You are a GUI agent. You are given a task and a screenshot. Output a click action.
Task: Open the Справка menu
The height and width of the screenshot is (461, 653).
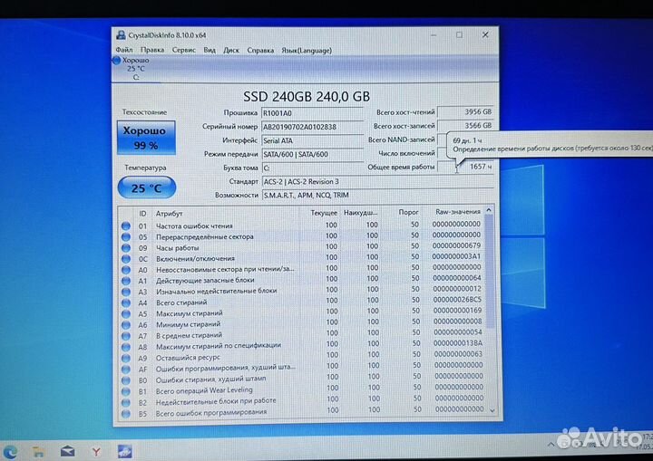pyautogui.click(x=260, y=50)
